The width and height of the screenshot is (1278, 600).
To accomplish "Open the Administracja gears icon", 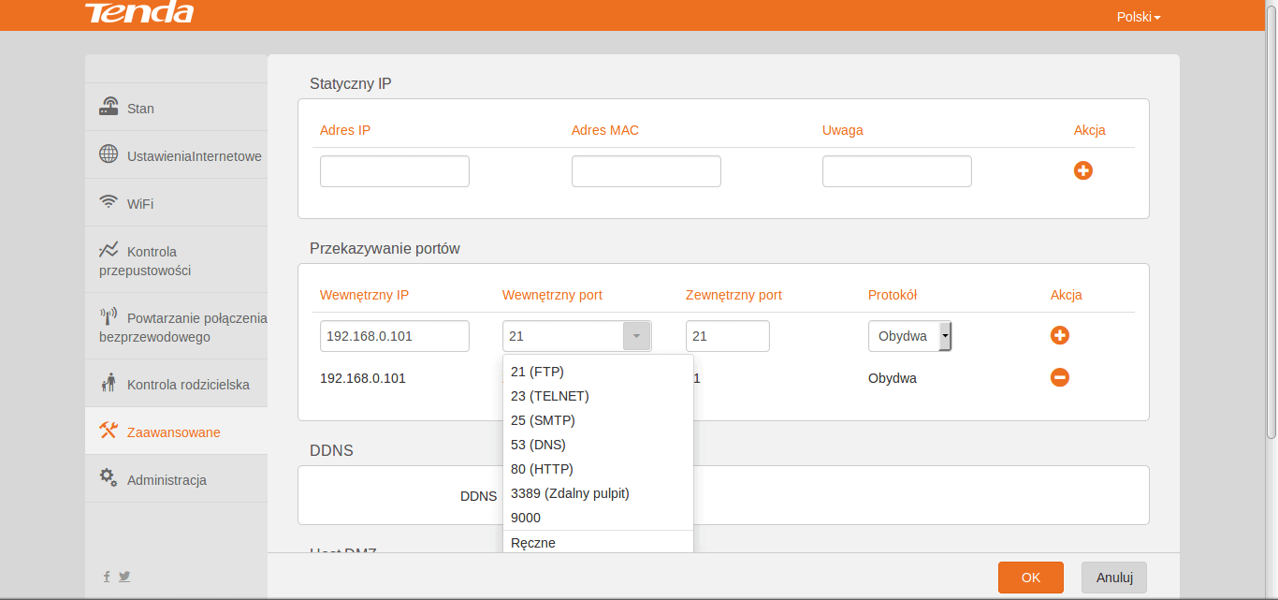I will click(109, 477).
